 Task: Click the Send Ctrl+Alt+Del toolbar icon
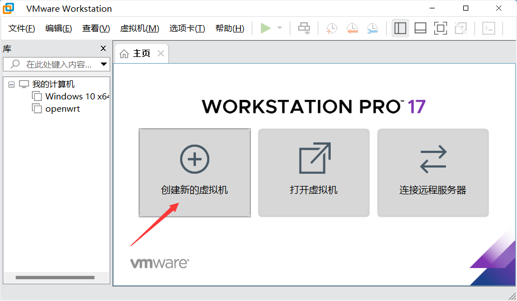click(304, 28)
